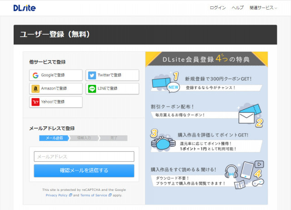Click external link icon after Privacy Policy
This screenshot has width=291, height=210.
pos(70,195)
